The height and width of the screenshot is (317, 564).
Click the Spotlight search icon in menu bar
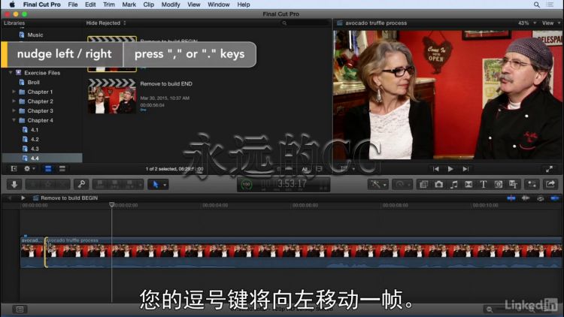537,5
